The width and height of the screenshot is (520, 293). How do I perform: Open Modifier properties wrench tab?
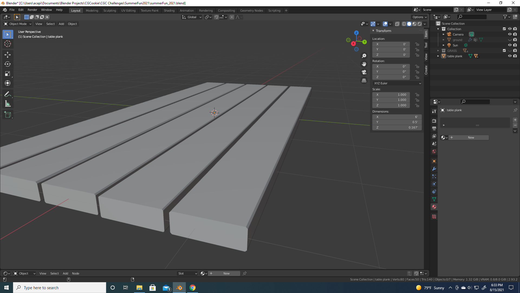434,169
